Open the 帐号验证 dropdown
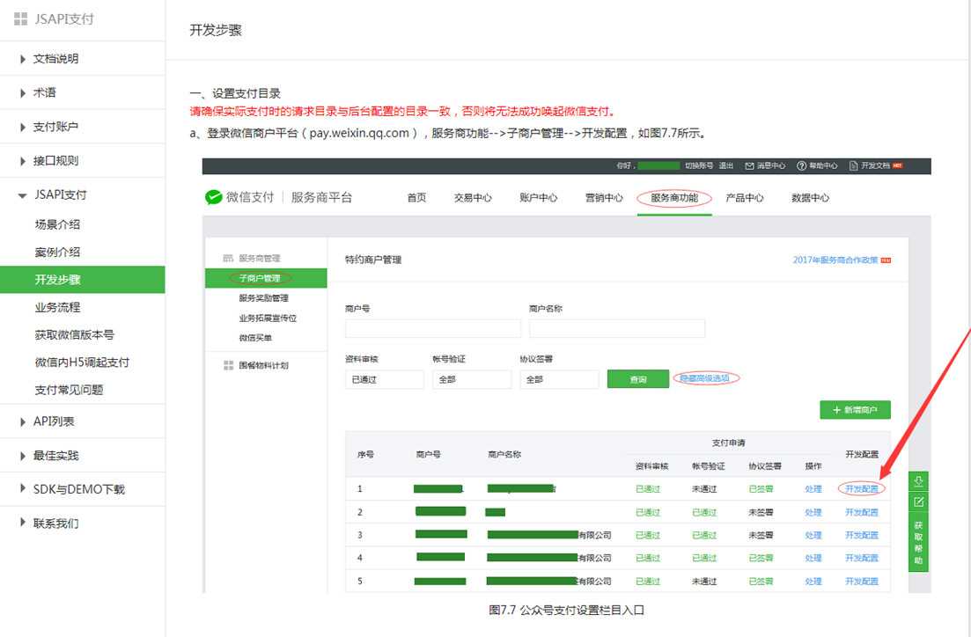The image size is (971, 637). (472, 379)
